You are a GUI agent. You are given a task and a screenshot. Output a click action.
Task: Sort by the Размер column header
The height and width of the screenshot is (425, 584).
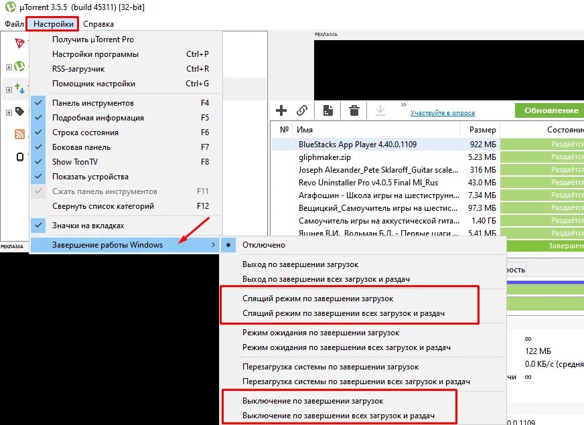[x=480, y=130]
